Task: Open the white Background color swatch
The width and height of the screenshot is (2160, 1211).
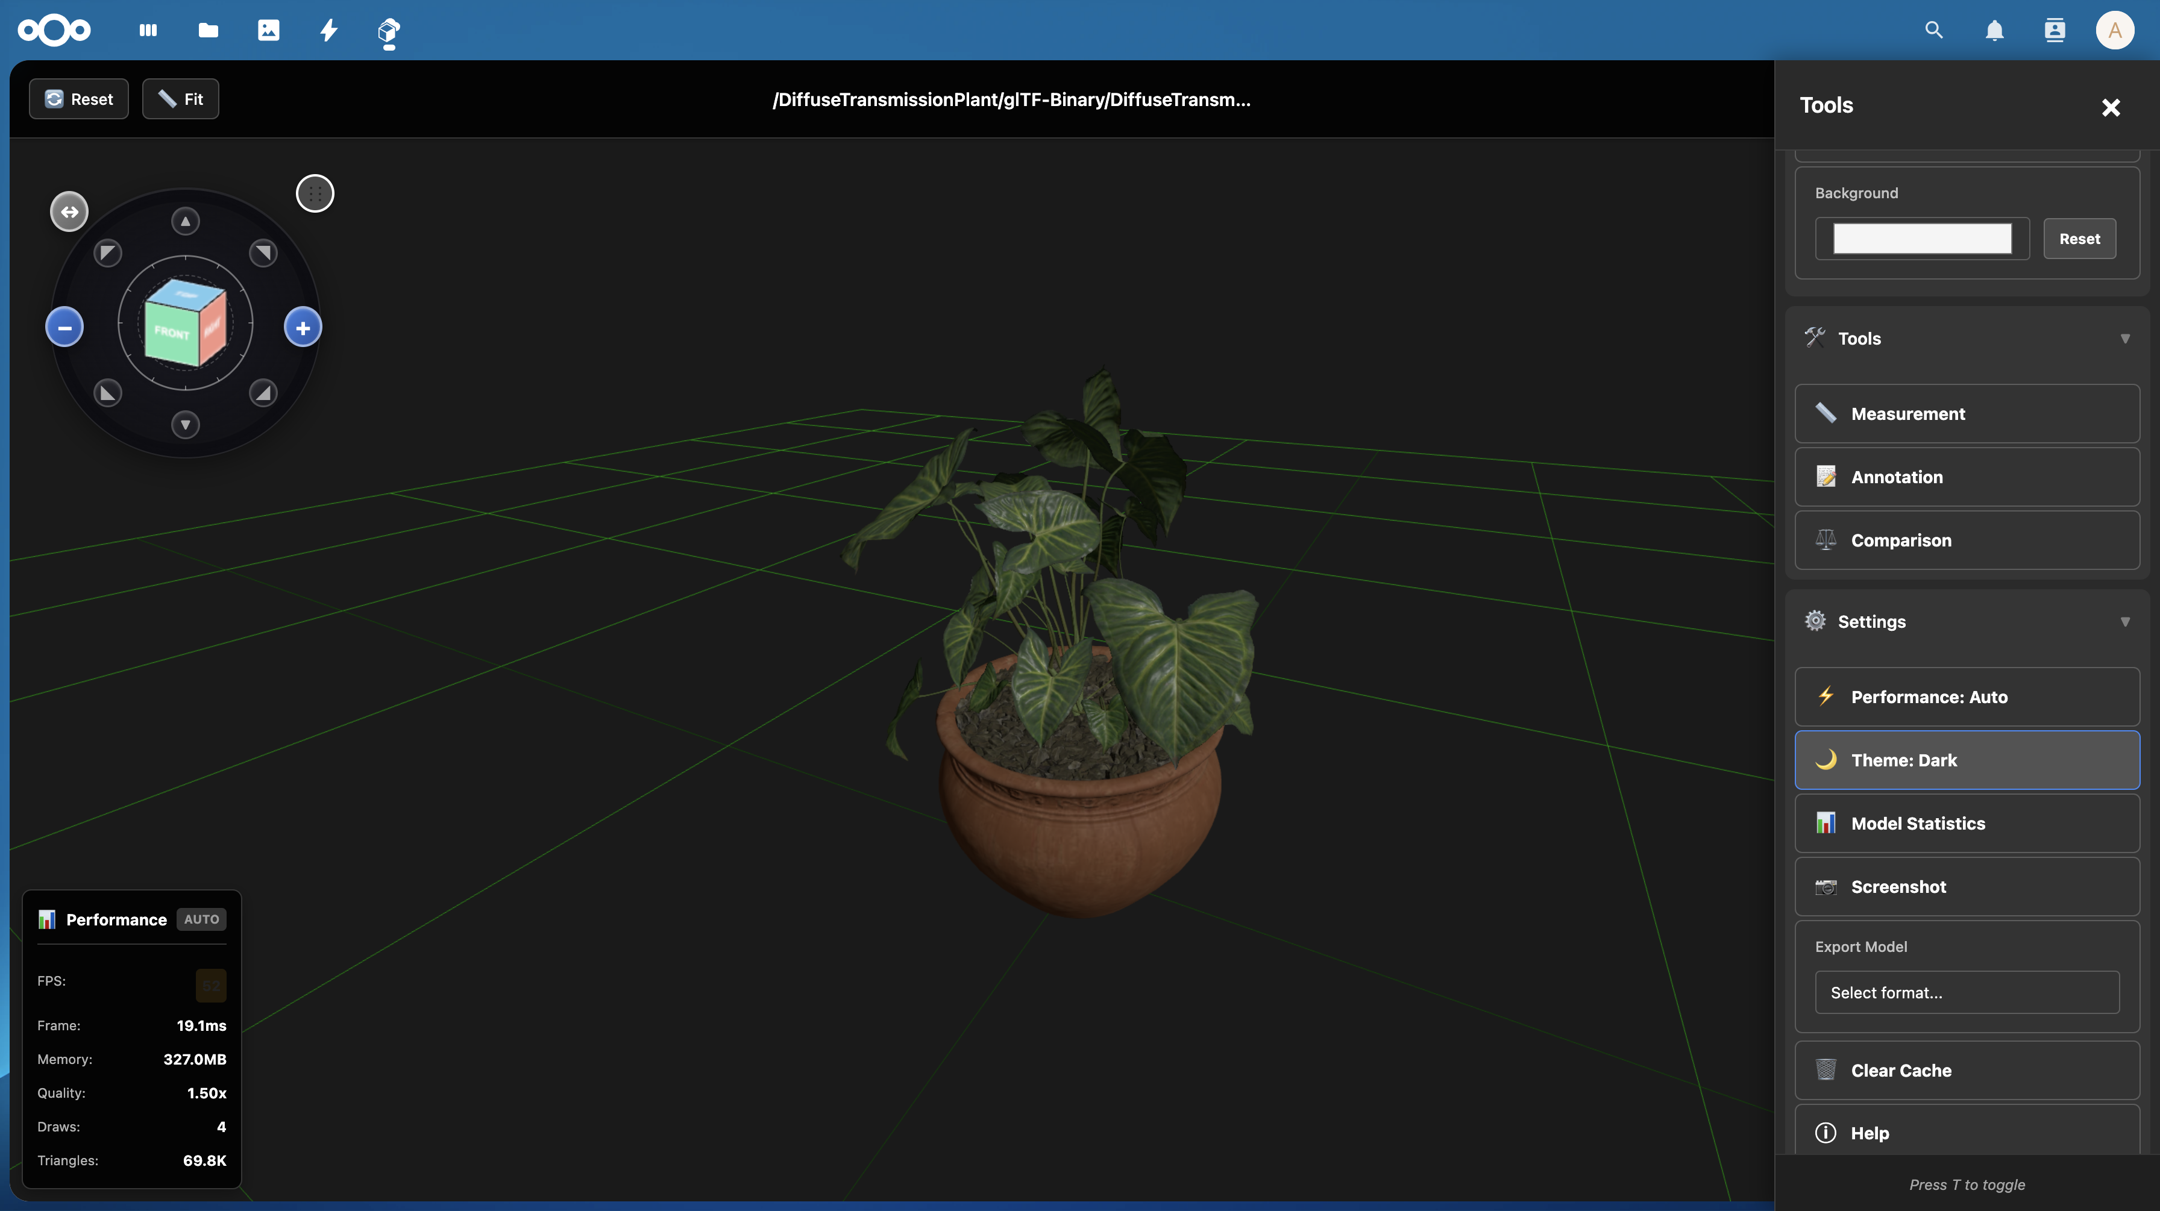Action: click(x=1921, y=239)
